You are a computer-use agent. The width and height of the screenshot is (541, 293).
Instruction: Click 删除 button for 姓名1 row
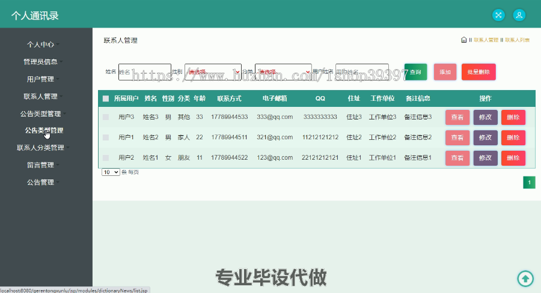pos(513,158)
